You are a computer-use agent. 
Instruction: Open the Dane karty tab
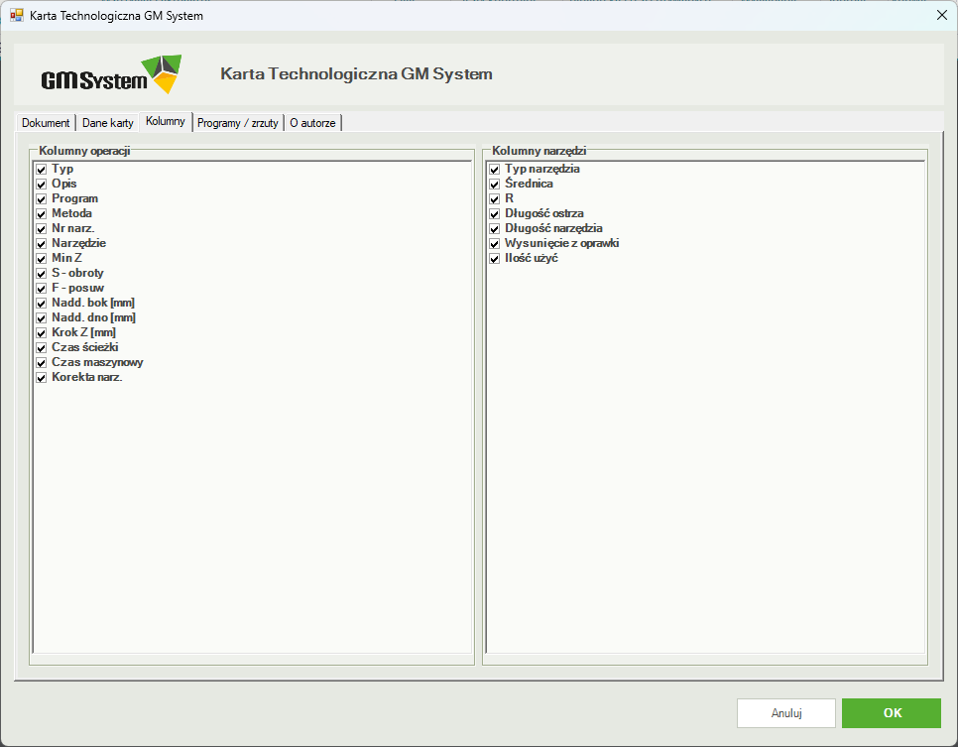click(107, 123)
